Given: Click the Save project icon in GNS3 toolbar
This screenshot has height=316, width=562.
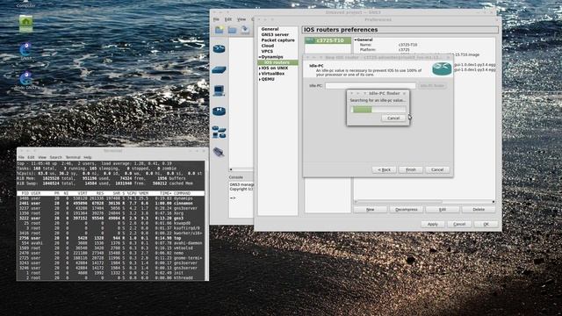Looking at the screenshot, I should tap(245, 30).
